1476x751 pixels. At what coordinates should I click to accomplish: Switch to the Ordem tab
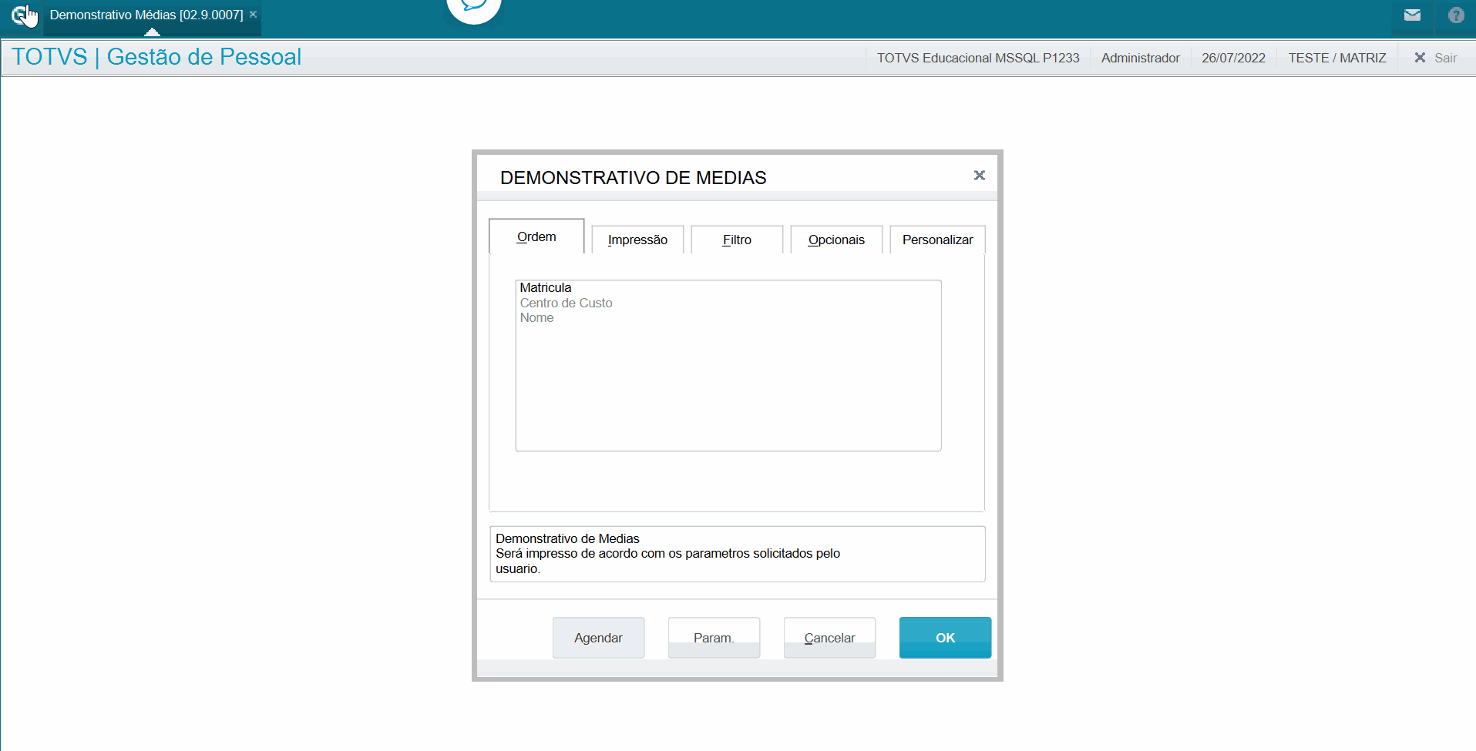click(x=536, y=236)
